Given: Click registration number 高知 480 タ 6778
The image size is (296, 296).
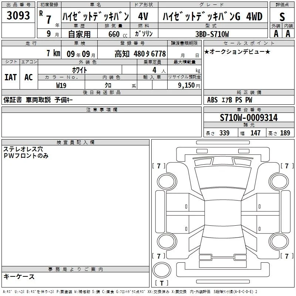Looking at the screenshot, I should tap(140, 54).
